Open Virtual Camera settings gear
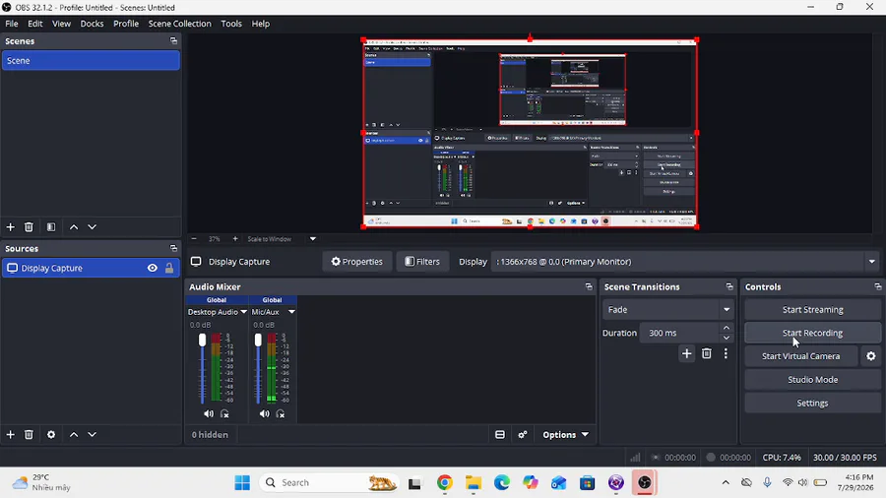This screenshot has height=498, width=886. (871, 356)
